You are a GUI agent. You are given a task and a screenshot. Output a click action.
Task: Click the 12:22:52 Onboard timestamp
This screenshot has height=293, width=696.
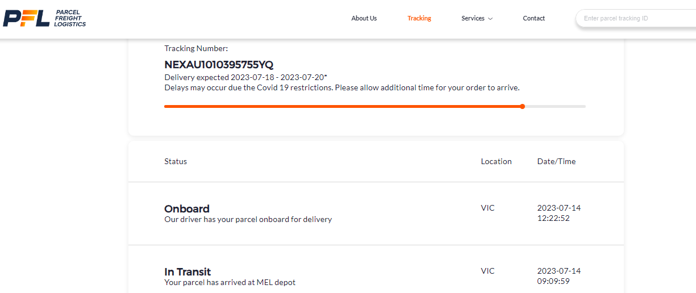tap(553, 218)
